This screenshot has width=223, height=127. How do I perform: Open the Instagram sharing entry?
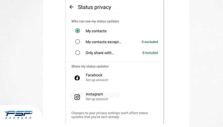pos(115,97)
